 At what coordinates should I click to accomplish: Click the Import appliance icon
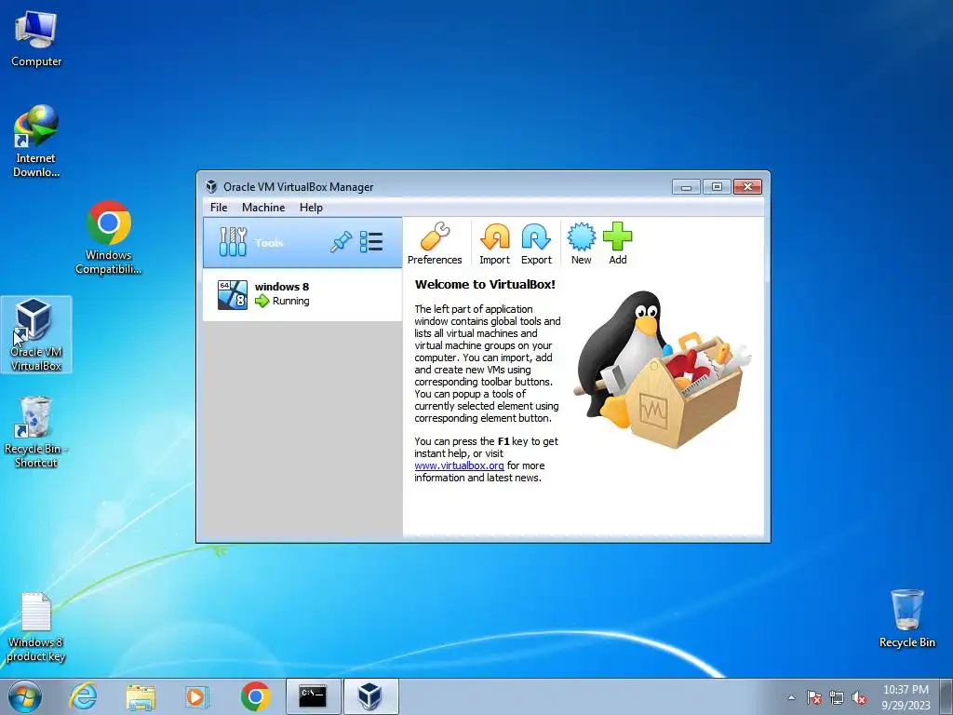pos(494,243)
